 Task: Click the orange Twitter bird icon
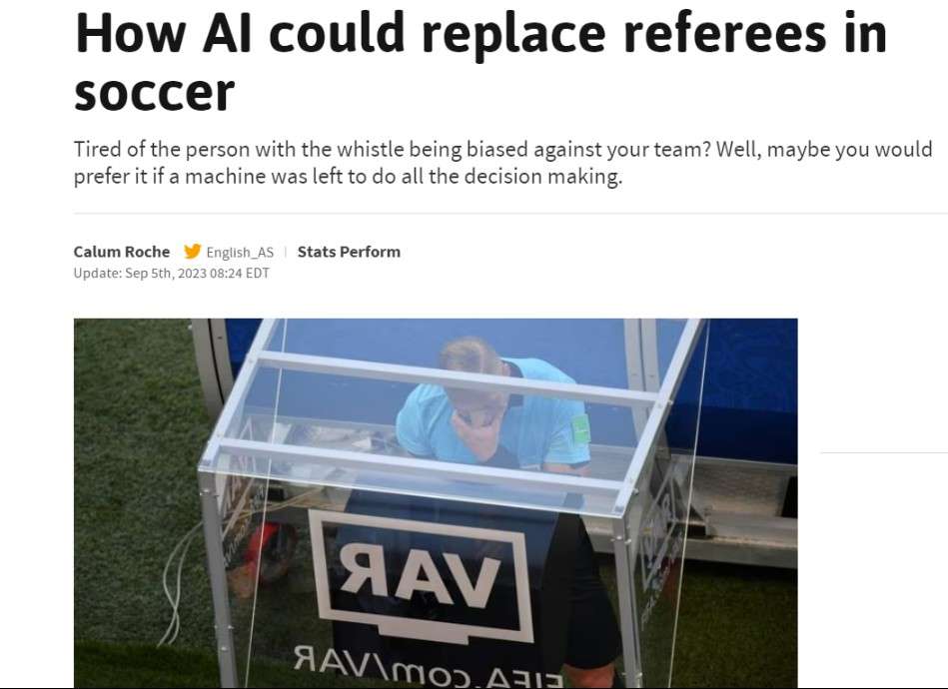pos(192,252)
